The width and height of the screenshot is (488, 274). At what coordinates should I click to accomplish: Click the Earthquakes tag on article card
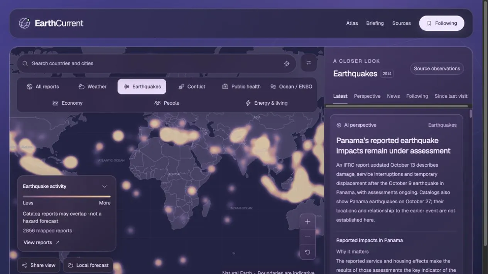[x=442, y=125]
